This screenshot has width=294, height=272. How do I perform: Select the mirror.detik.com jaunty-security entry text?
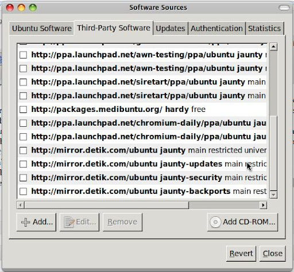click(149, 178)
